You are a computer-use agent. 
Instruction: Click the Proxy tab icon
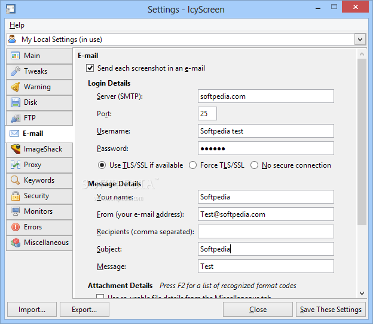coord(15,165)
